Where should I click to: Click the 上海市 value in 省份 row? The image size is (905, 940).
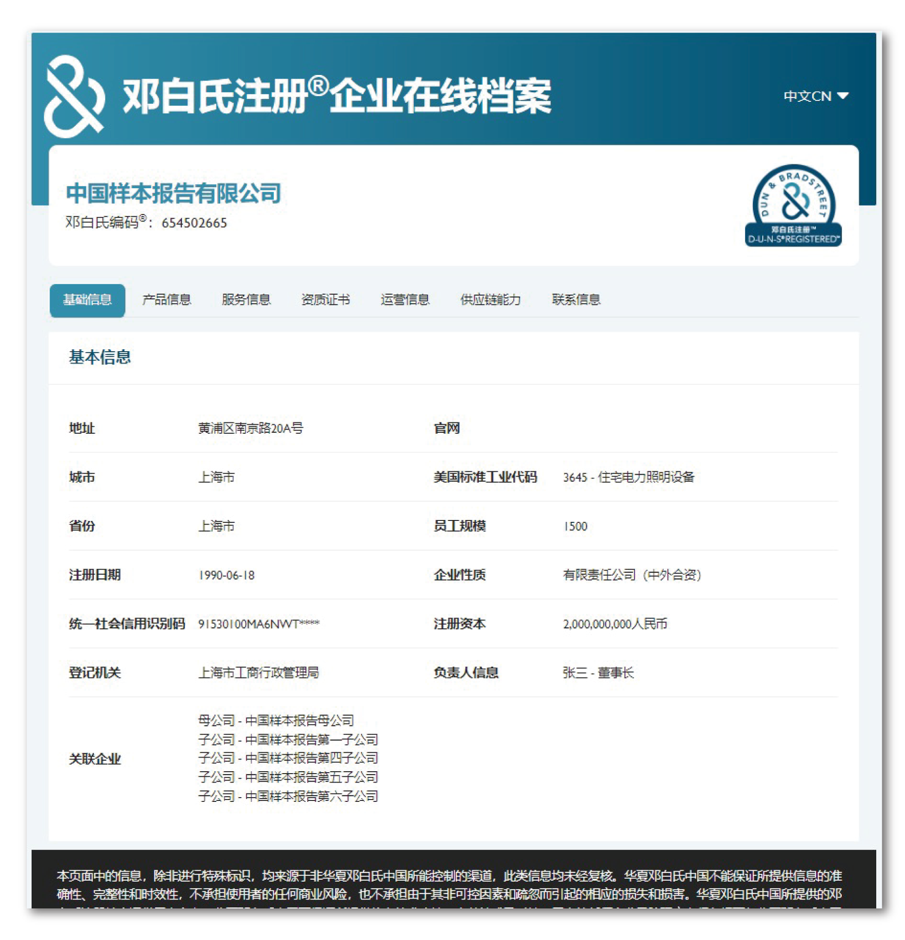(216, 527)
